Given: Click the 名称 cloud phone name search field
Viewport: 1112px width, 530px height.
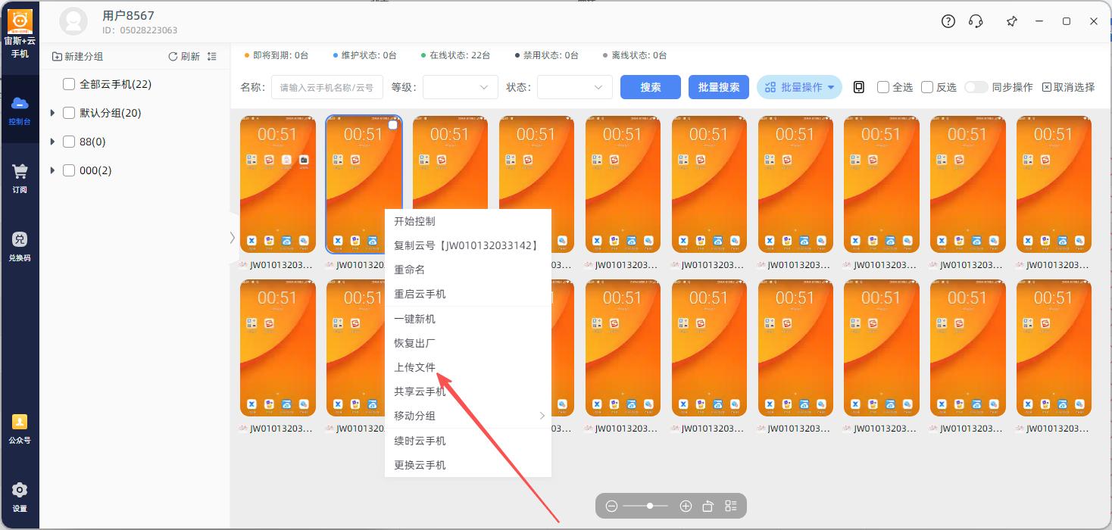Looking at the screenshot, I should tap(327, 87).
